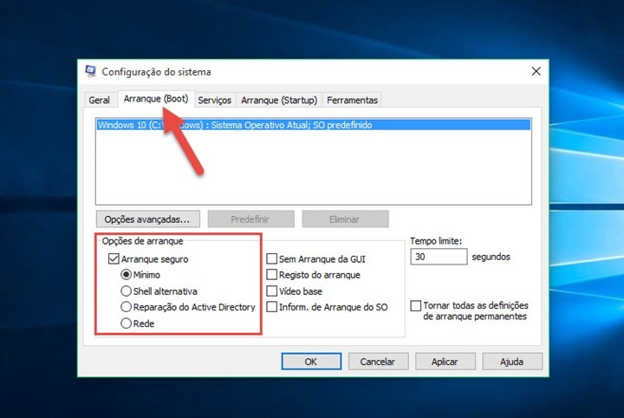Image resolution: width=624 pixels, height=418 pixels.
Task: Uncheck the Arranque seguro checkbox
Action: click(114, 258)
